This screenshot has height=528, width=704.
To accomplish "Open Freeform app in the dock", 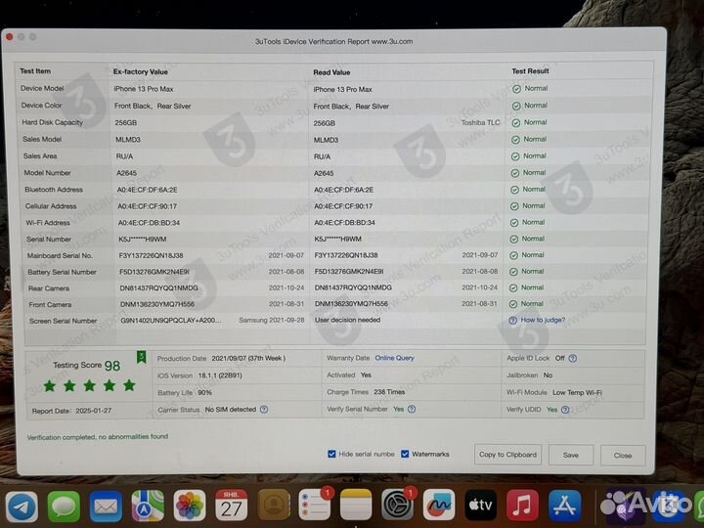I will pyautogui.click(x=439, y=506).
